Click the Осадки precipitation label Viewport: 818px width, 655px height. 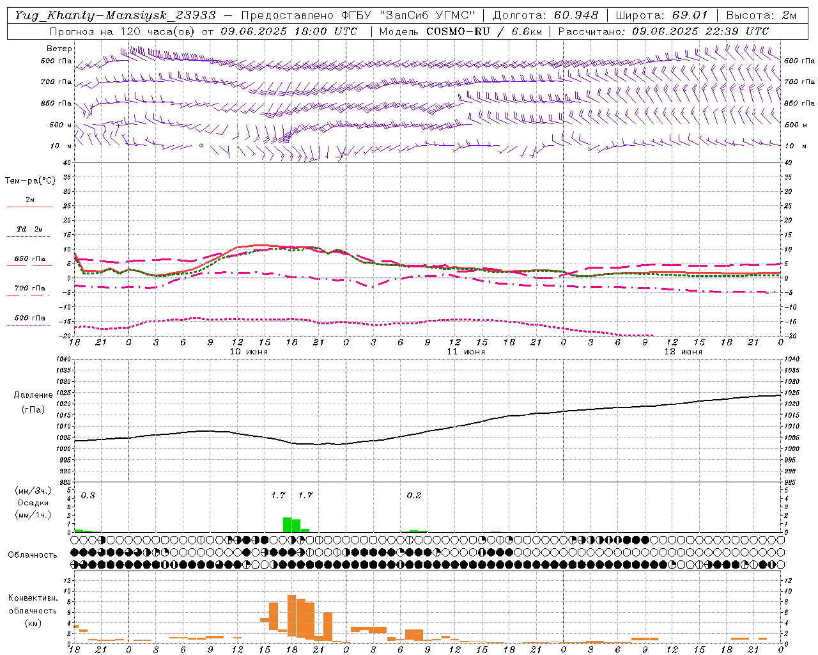point(33,503)
